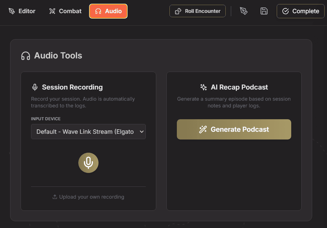Click the pen nib icon beside Save

click(x=244, y=11)
